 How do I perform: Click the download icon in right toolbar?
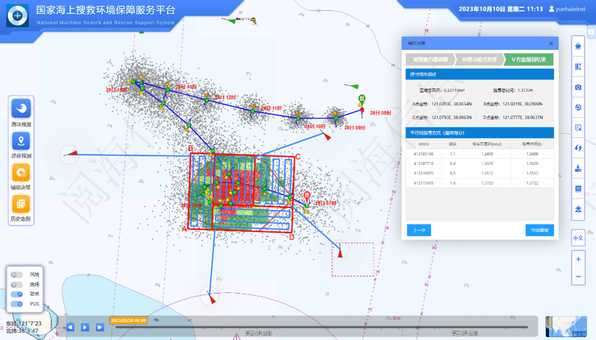pyautogui.click(x=578, y=168)
